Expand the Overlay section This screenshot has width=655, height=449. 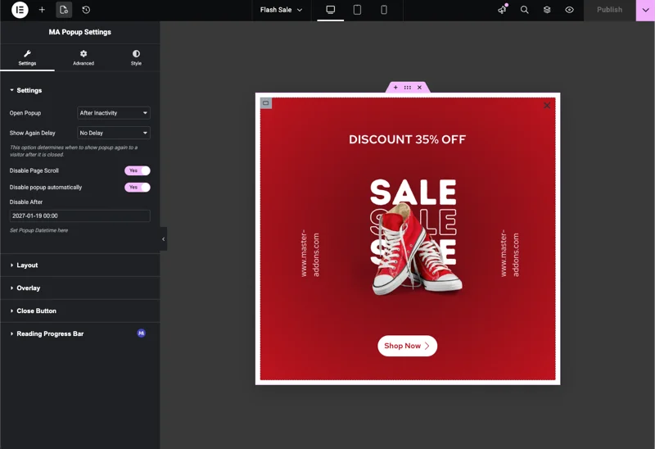79,288
